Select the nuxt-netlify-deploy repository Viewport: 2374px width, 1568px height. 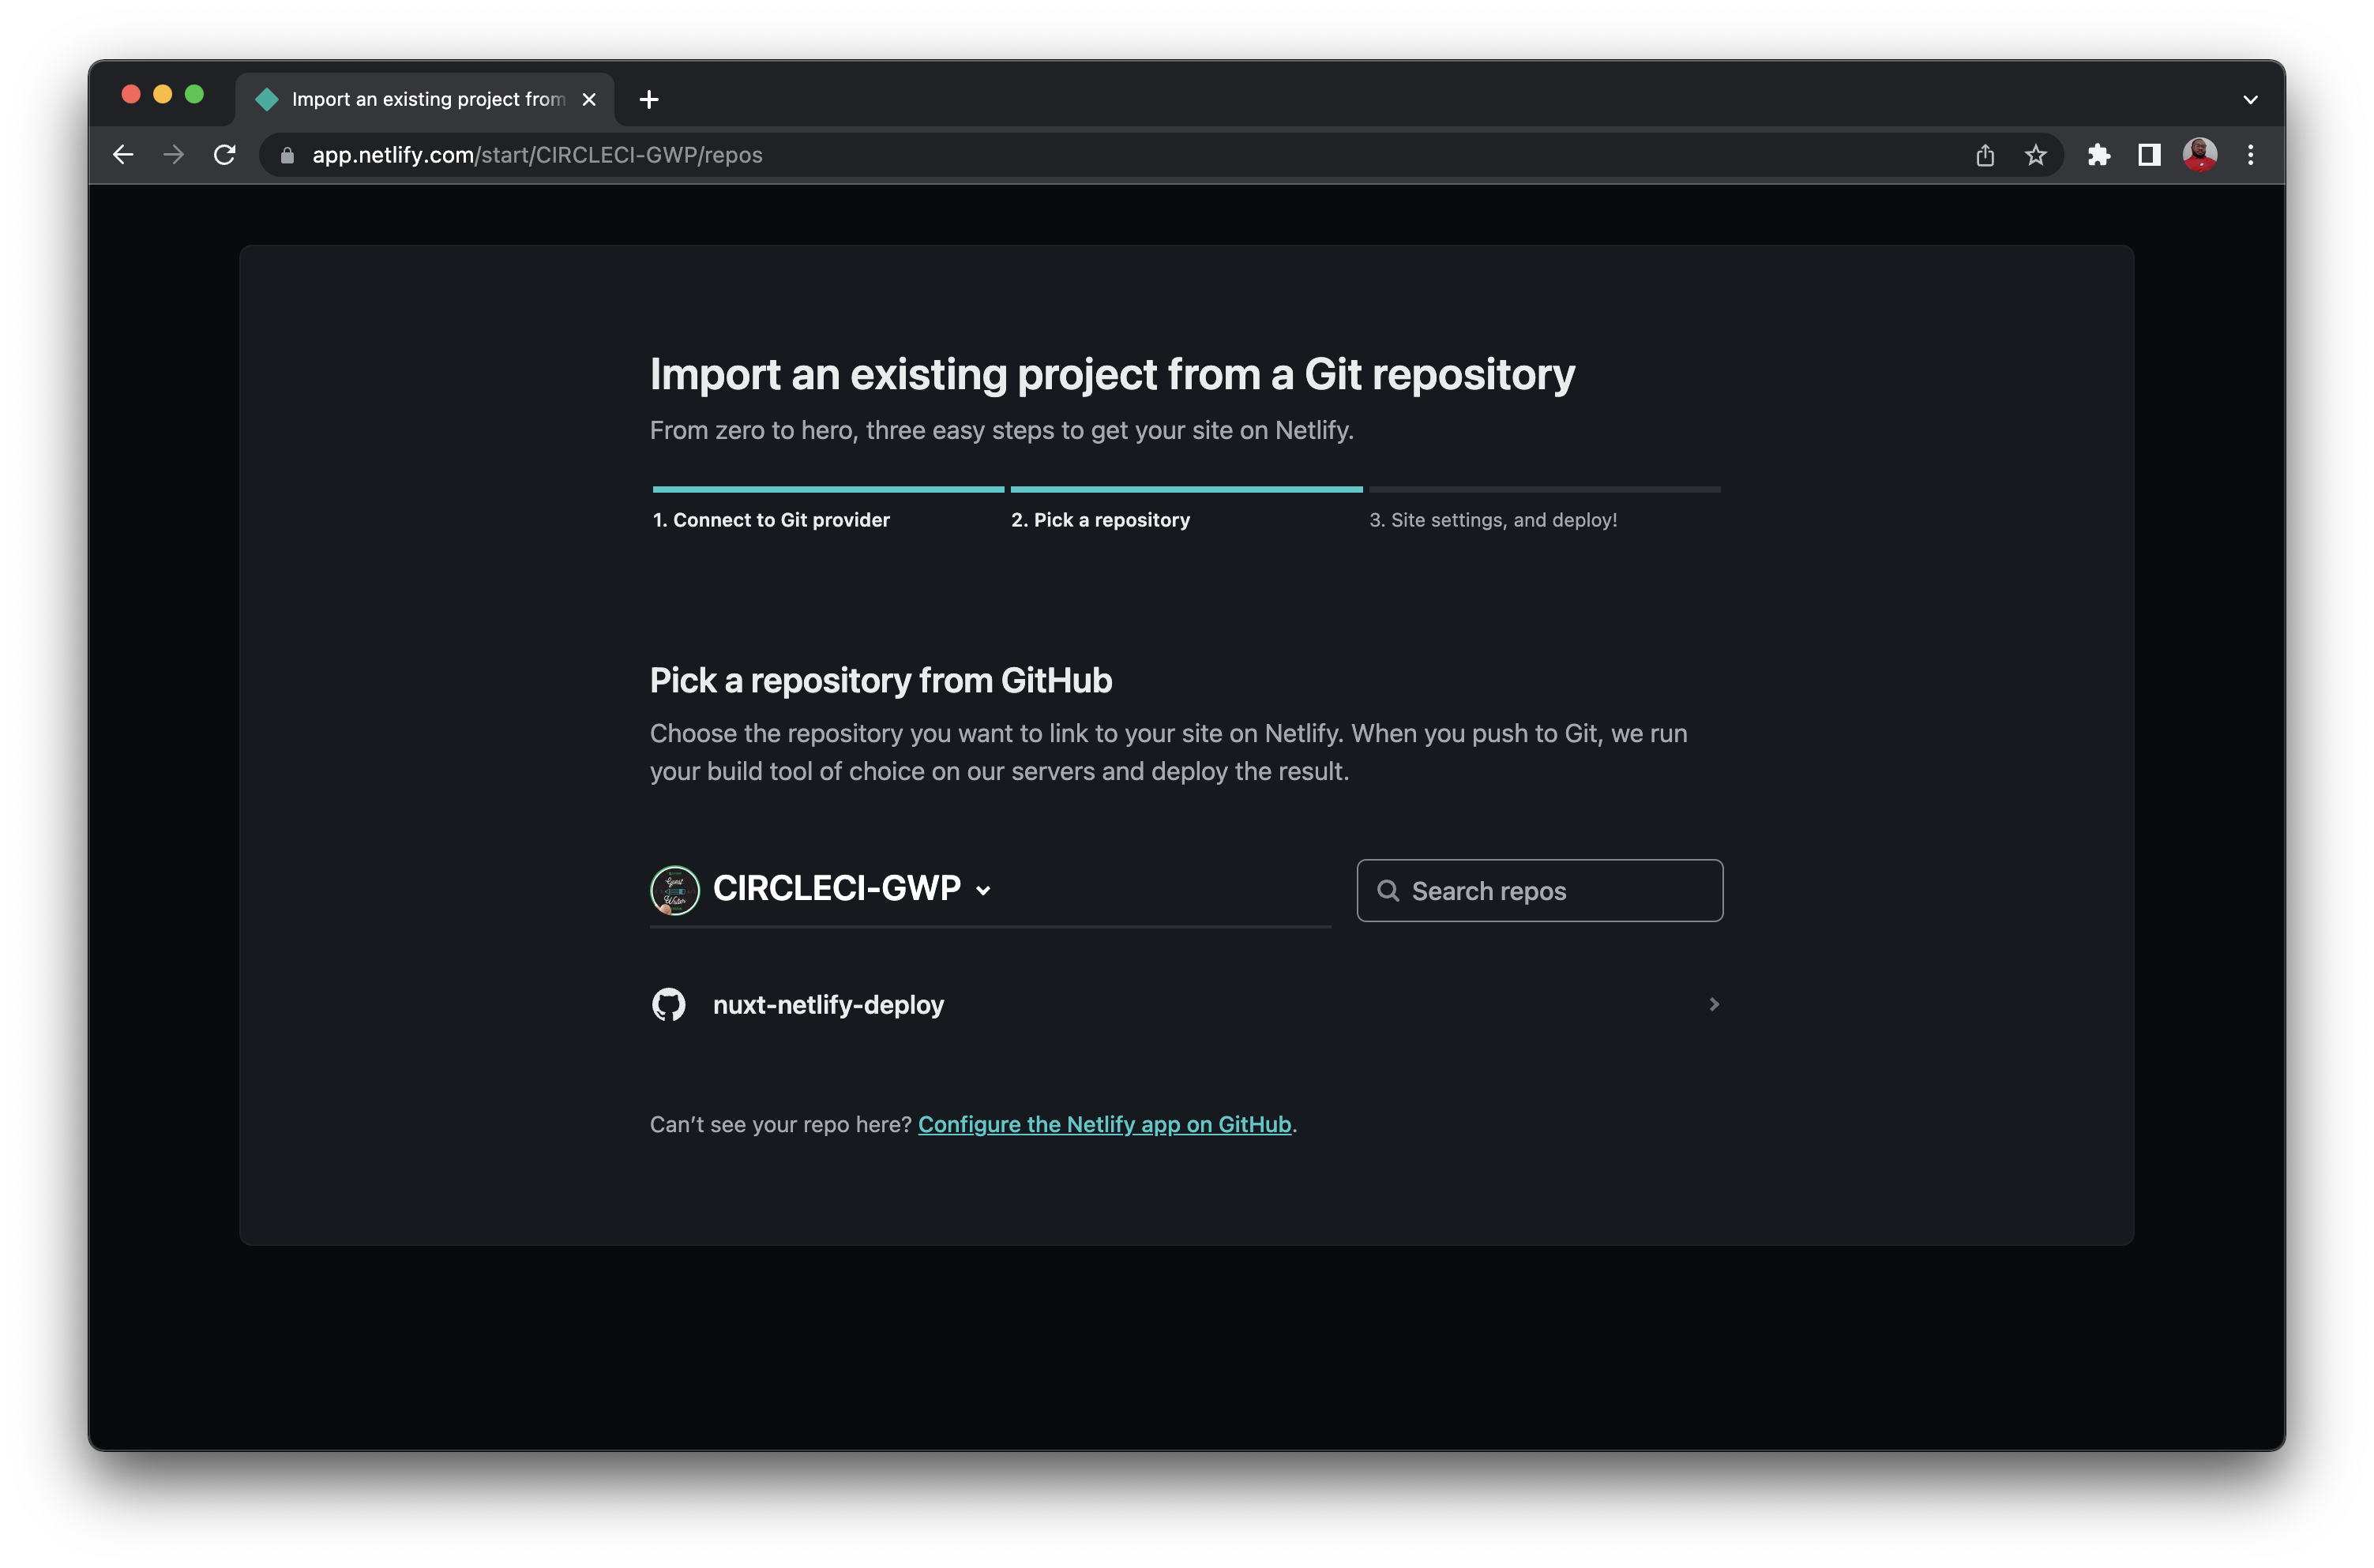tap(828, 1004)
